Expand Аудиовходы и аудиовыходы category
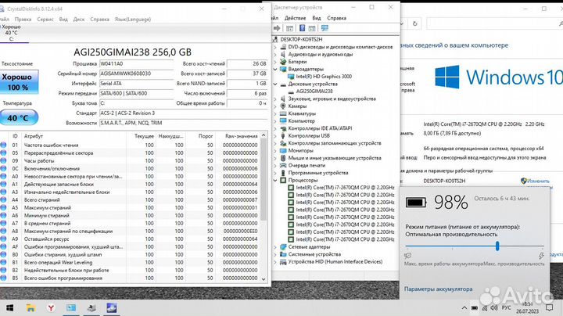Screen dimensions: 563x316 click(275, 55)
